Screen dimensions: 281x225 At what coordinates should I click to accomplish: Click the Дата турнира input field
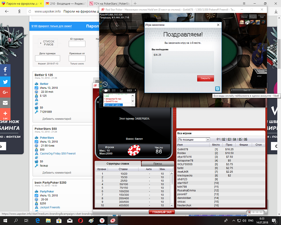click(x=47, y=58)
